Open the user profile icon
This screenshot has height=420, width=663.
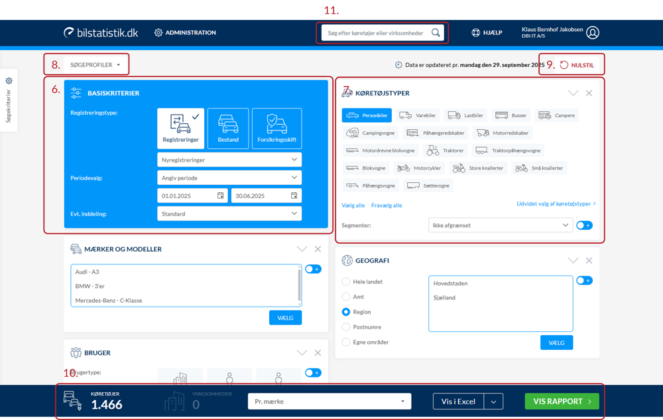(593, 32)
